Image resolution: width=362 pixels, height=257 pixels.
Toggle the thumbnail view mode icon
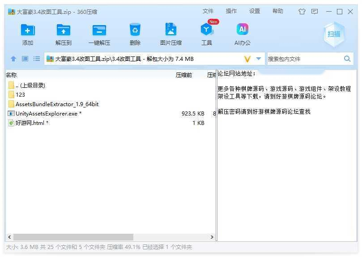pyautogui.click(x=25, y=59)
